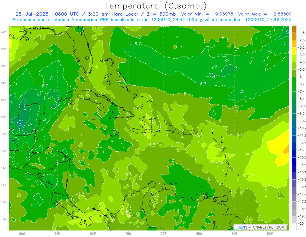Image resolution: width=306 pixels, height=237 pixels.
Task: Click the '85W' longitude axis label
Action: (x=57, y=234)
